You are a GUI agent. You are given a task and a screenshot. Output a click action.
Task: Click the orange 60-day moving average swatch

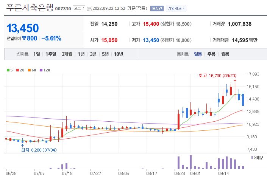click(x=29, y=70)
